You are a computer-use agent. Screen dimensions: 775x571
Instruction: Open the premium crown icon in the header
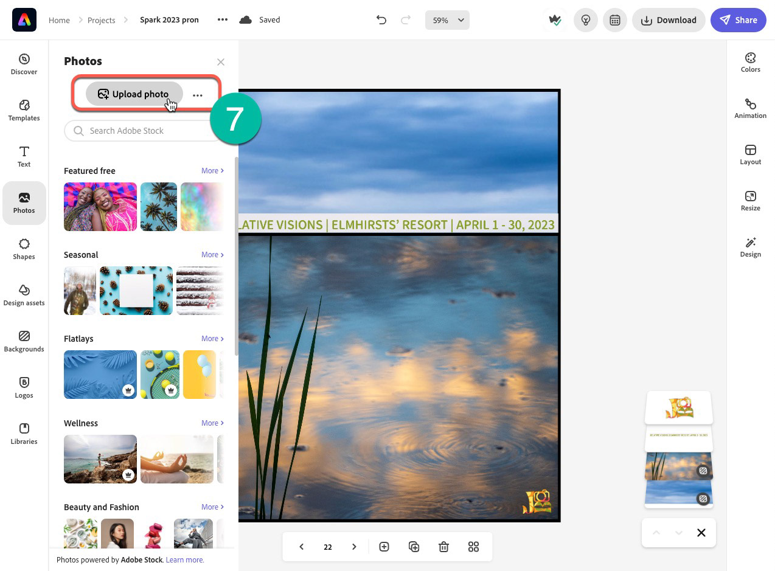point(555,20)
